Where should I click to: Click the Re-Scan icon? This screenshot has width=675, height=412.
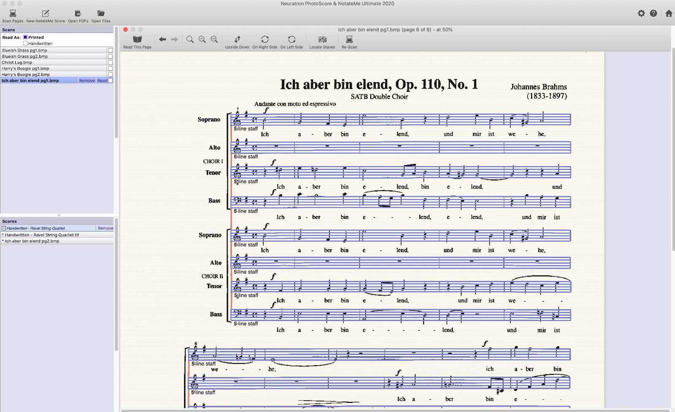coord(349,39)
